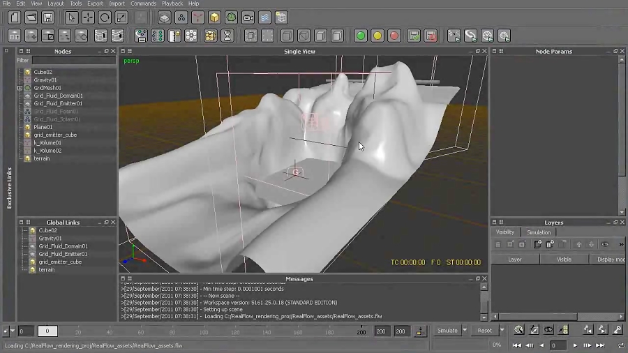Click the green mesh sphere icon

(231, 17)
